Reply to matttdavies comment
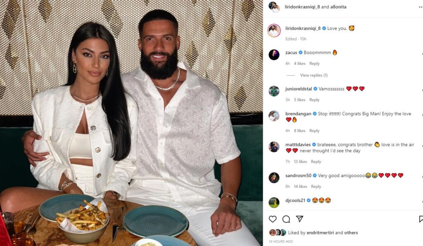Image resolution: width=423 pixels, height=246 pixels. [316, 162]
